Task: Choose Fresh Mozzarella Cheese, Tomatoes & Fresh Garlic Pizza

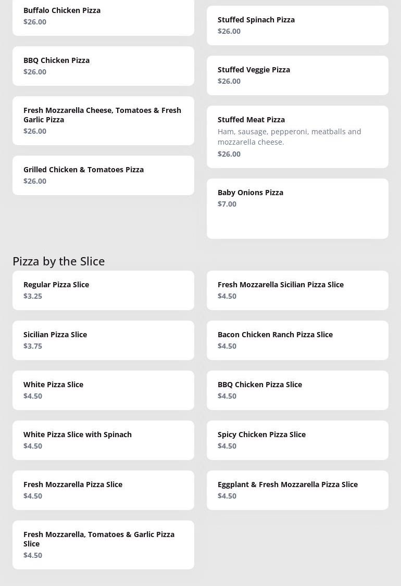Action: [x=103, y=121]
